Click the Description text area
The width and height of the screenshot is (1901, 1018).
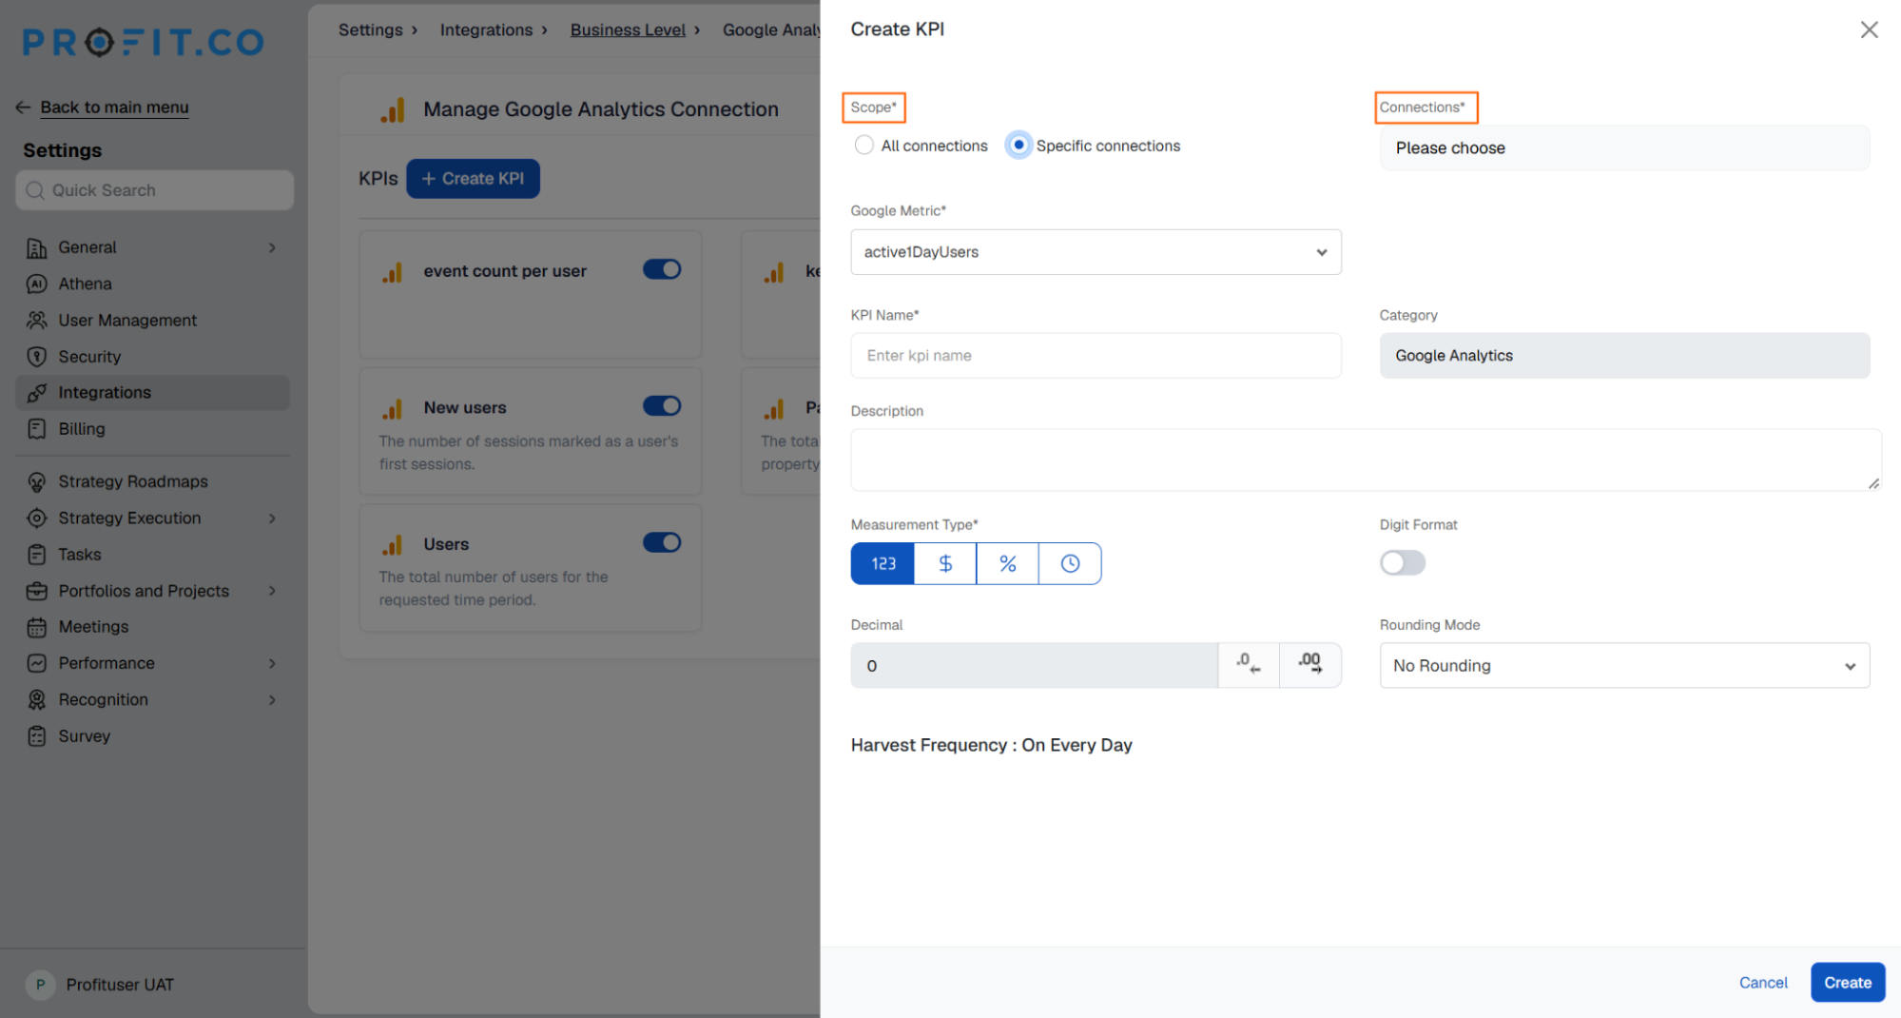[1366, 460]
